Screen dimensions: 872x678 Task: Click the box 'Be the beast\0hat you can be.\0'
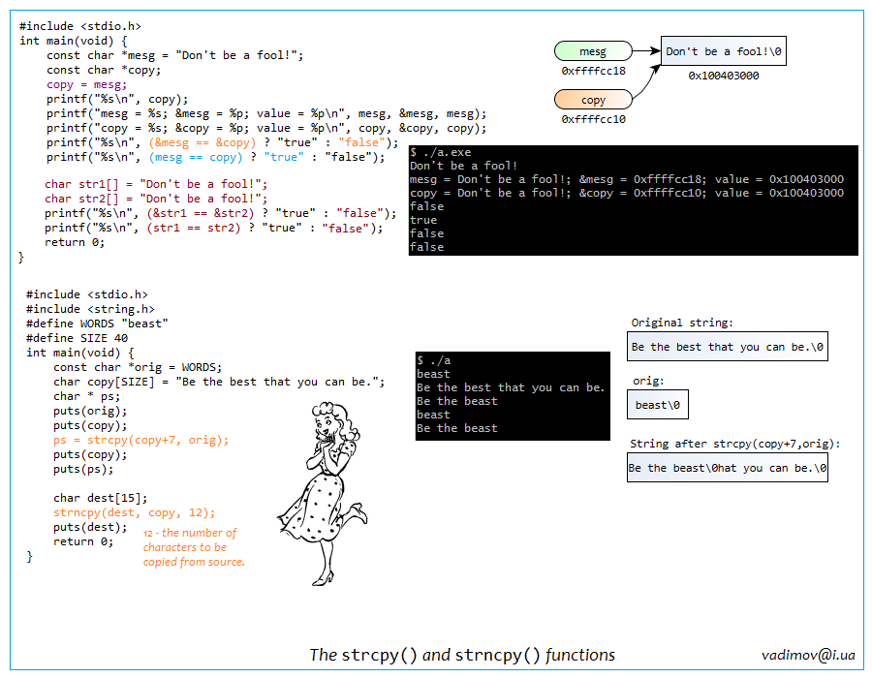coord(728,468)
